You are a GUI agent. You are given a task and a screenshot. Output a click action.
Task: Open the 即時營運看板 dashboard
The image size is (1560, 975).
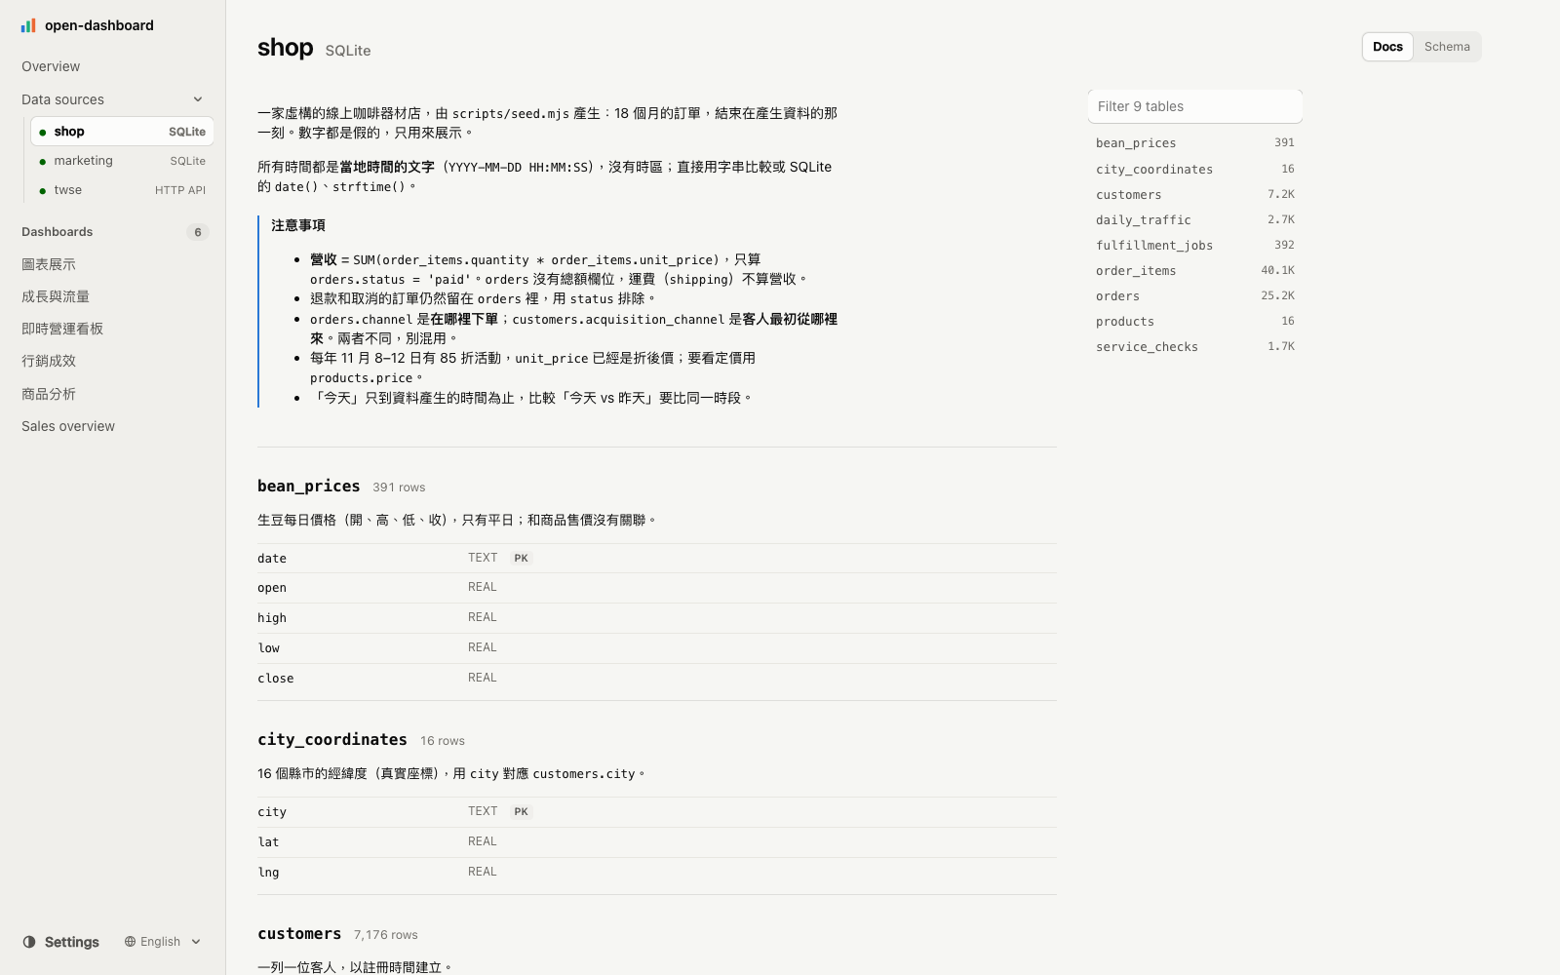pyautogui.click(x=113, y=329)
